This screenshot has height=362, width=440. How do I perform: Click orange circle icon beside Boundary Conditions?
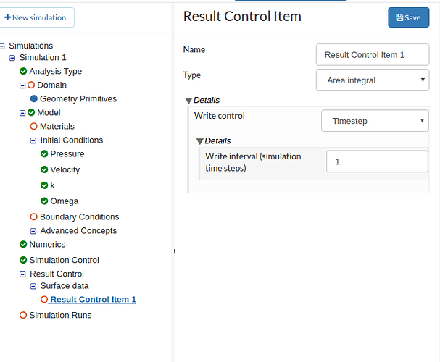tap(33, 216)
